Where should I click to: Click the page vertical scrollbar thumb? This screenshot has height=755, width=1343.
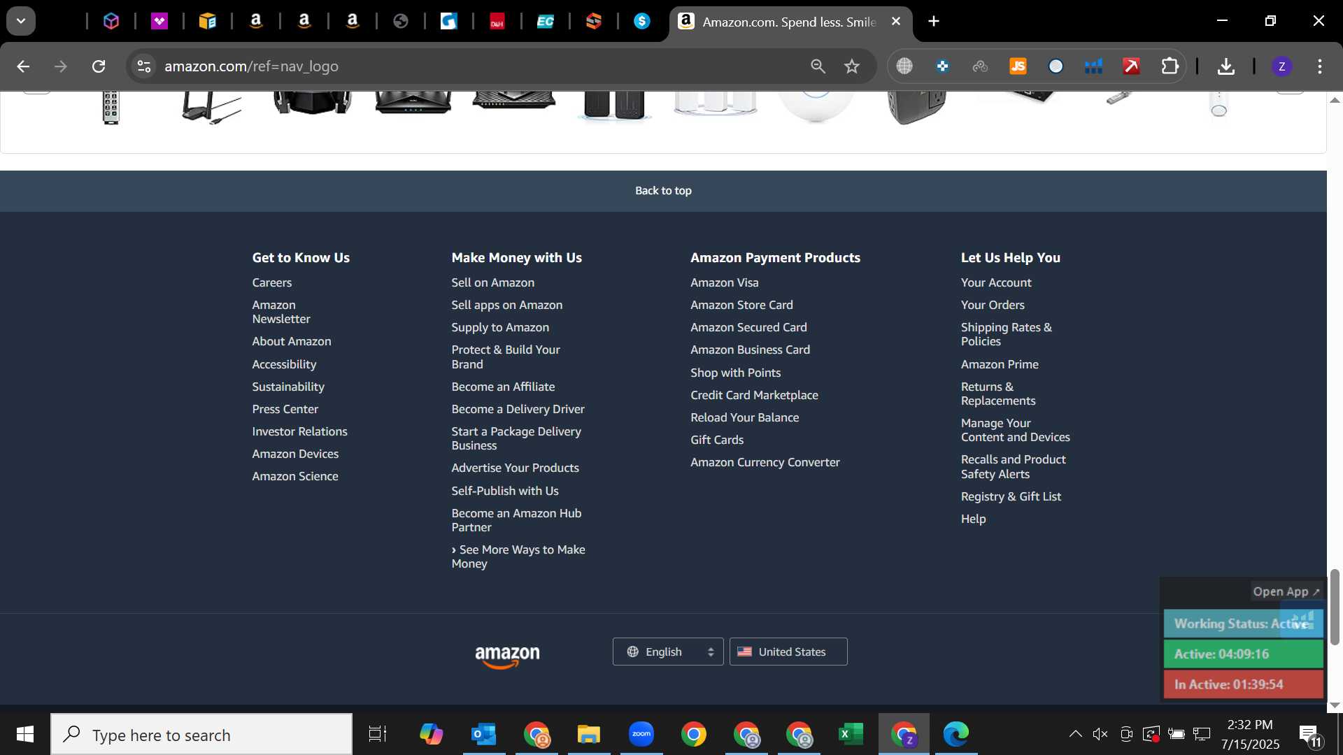coord(1335,607)
